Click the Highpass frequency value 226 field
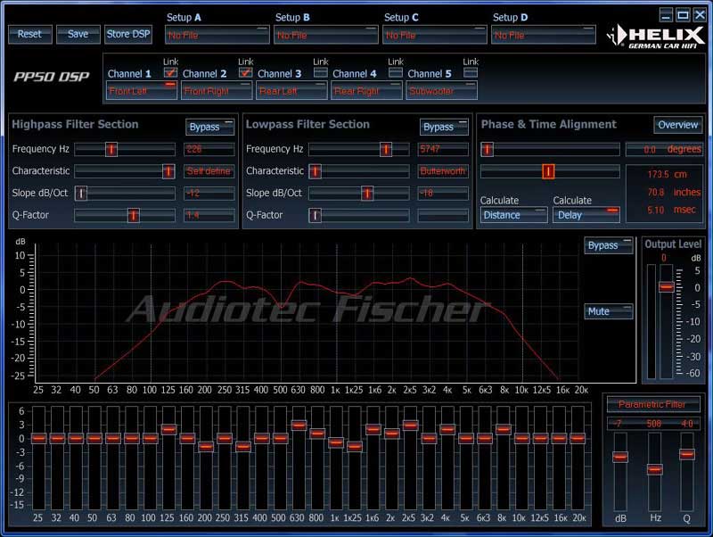Viewport: 713px width, 537px height. click(209, 149)
